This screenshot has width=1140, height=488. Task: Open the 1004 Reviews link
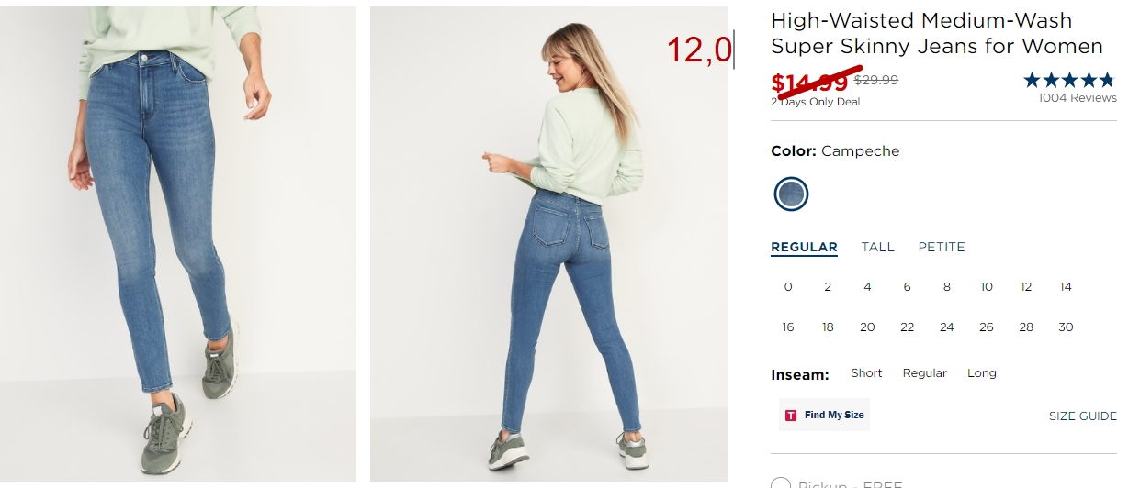pyautogui.click(x=1078, y=98)
